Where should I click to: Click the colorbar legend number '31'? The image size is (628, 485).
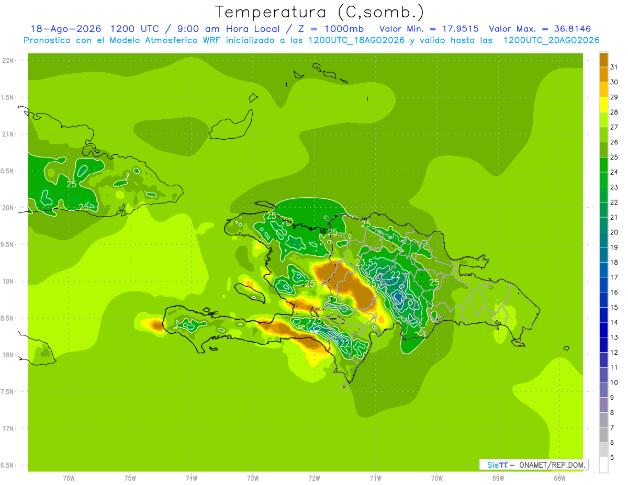[x=614, y=67]
